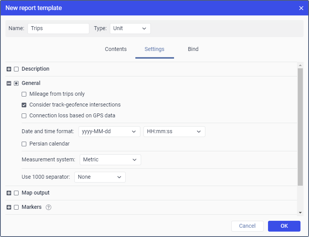Image resolution: width=309 pixels, height=237 pixels.
Task: Expand the Description section plus icon
Action: click(x=9, y=69)
